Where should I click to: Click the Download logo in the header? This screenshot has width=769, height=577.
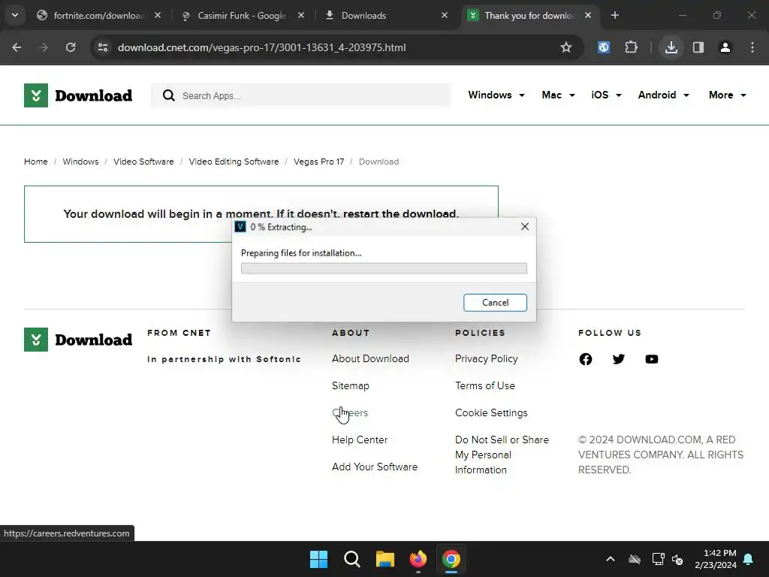pos(78,95)
